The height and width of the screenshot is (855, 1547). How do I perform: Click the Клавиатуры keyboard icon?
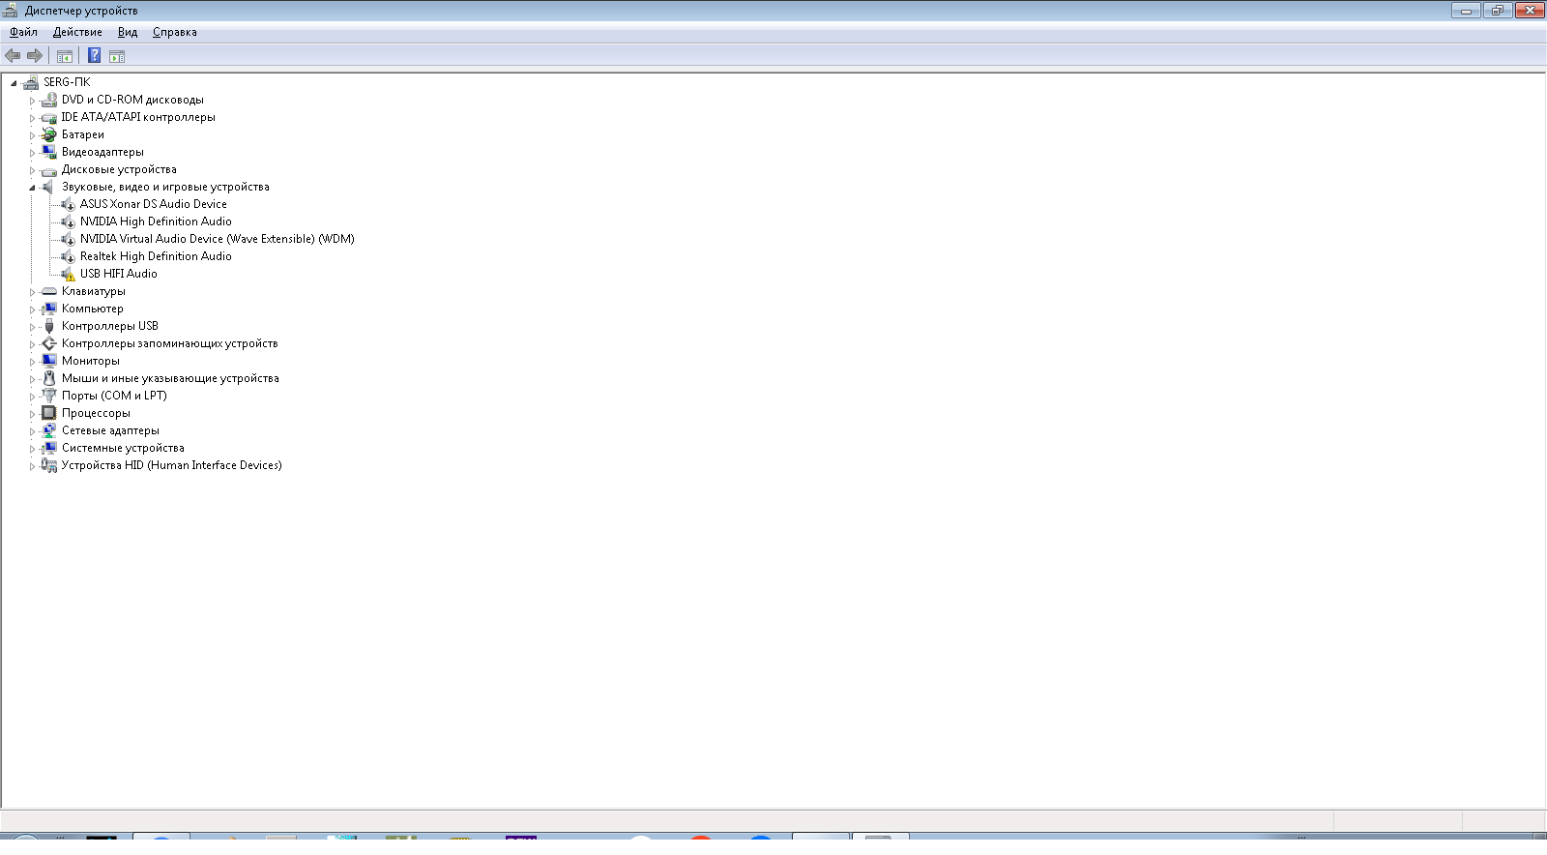click(x=49, y=291)
